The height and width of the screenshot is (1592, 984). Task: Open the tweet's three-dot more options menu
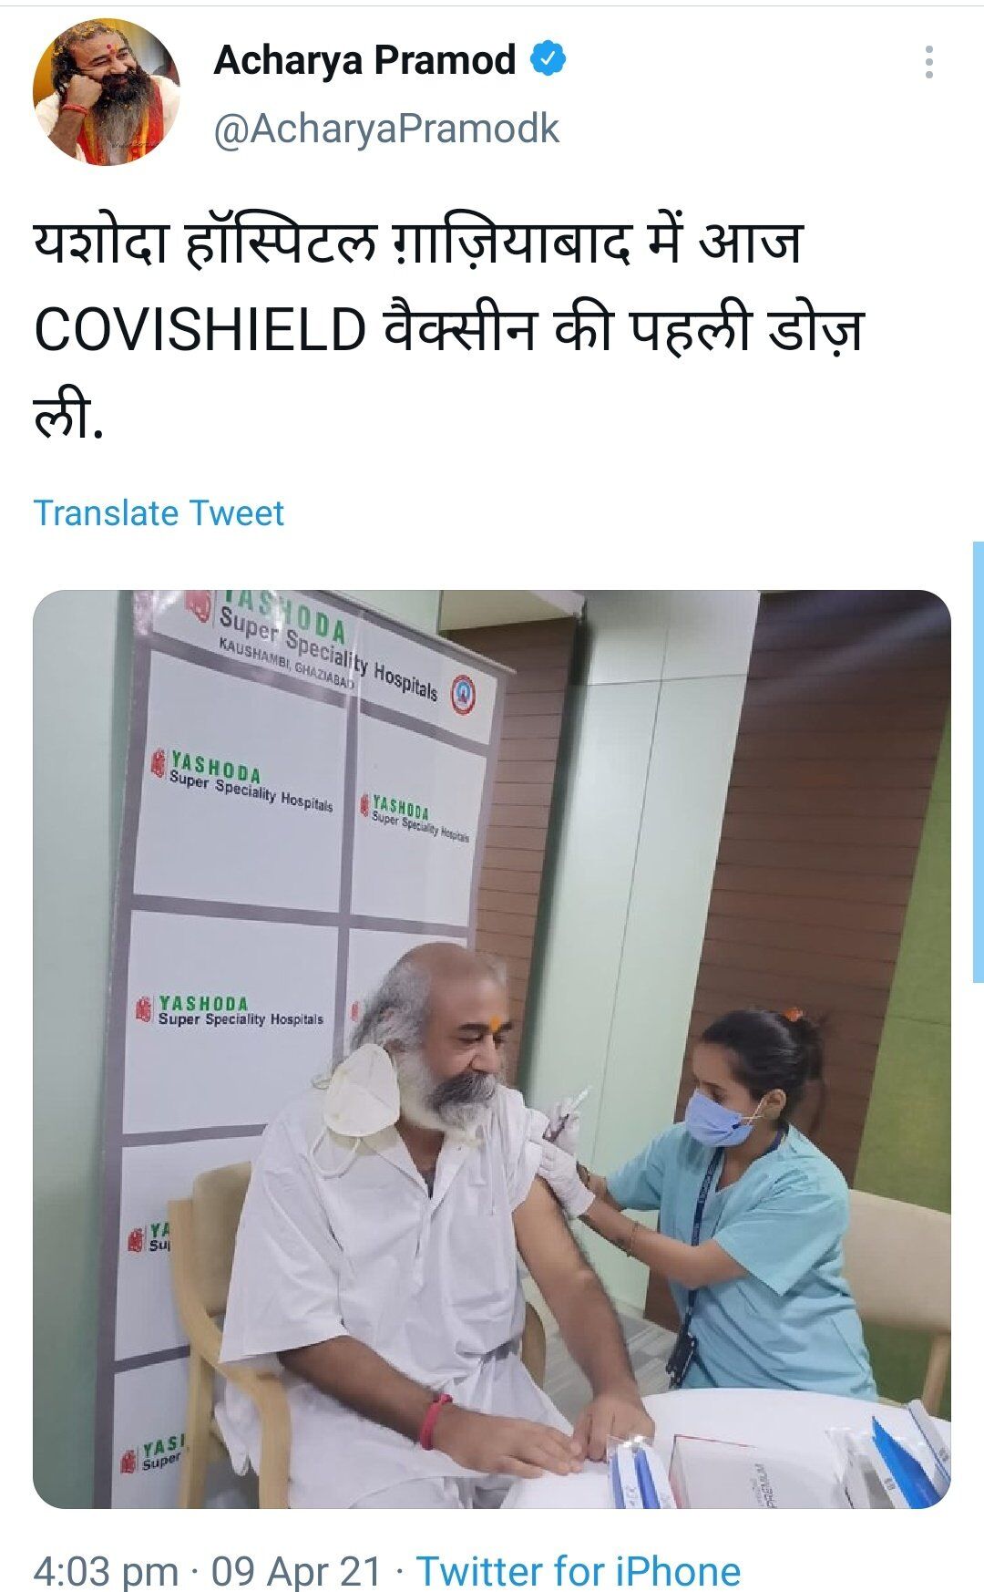pyautogui.click(x=928, y=62)
